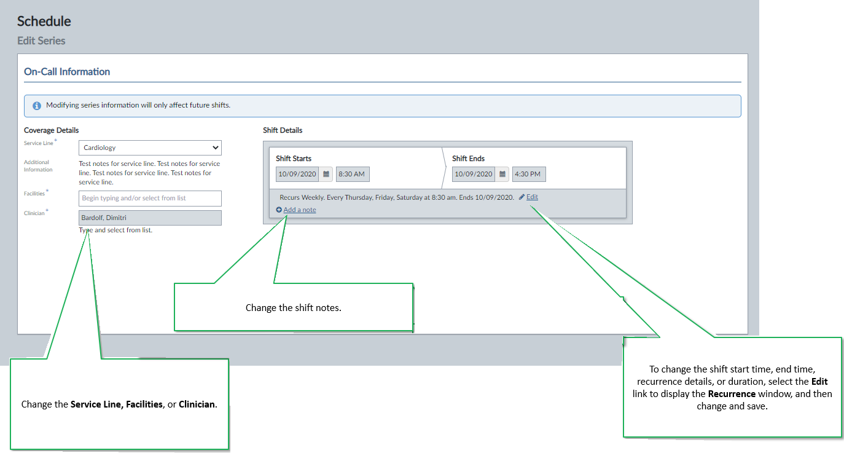
Task: Click the Schedule page heading
Action: [44, 22]
